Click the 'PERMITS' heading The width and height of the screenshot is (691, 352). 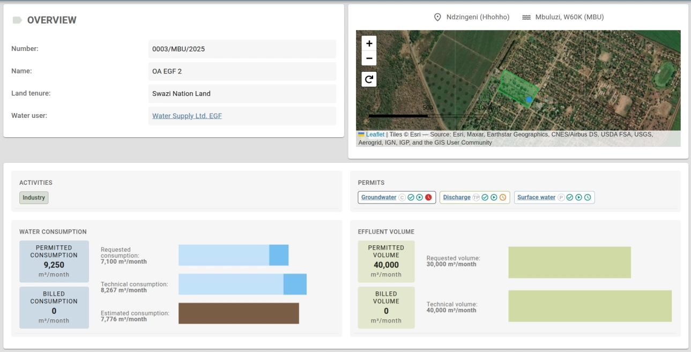click(371, 183)
